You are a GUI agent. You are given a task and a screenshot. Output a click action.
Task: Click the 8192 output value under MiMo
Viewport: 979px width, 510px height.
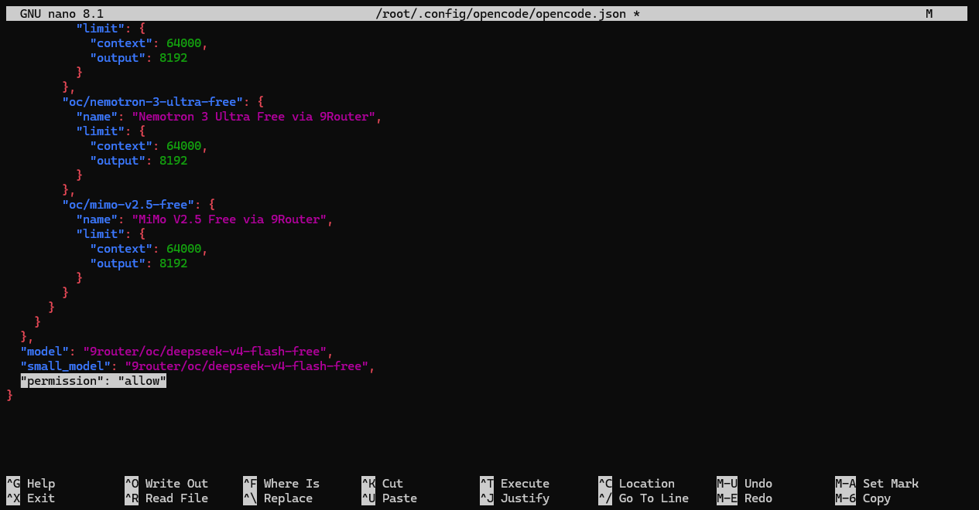point(173,263)
